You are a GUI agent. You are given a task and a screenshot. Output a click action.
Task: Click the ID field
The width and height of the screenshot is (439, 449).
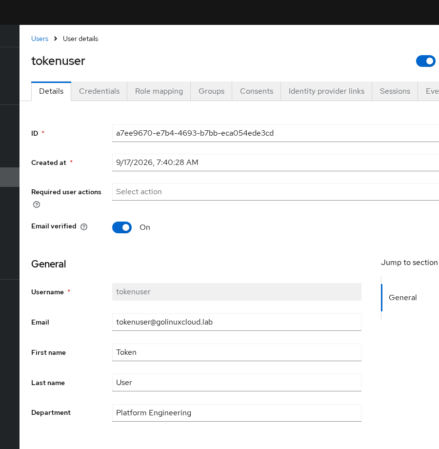coord(276,133)
